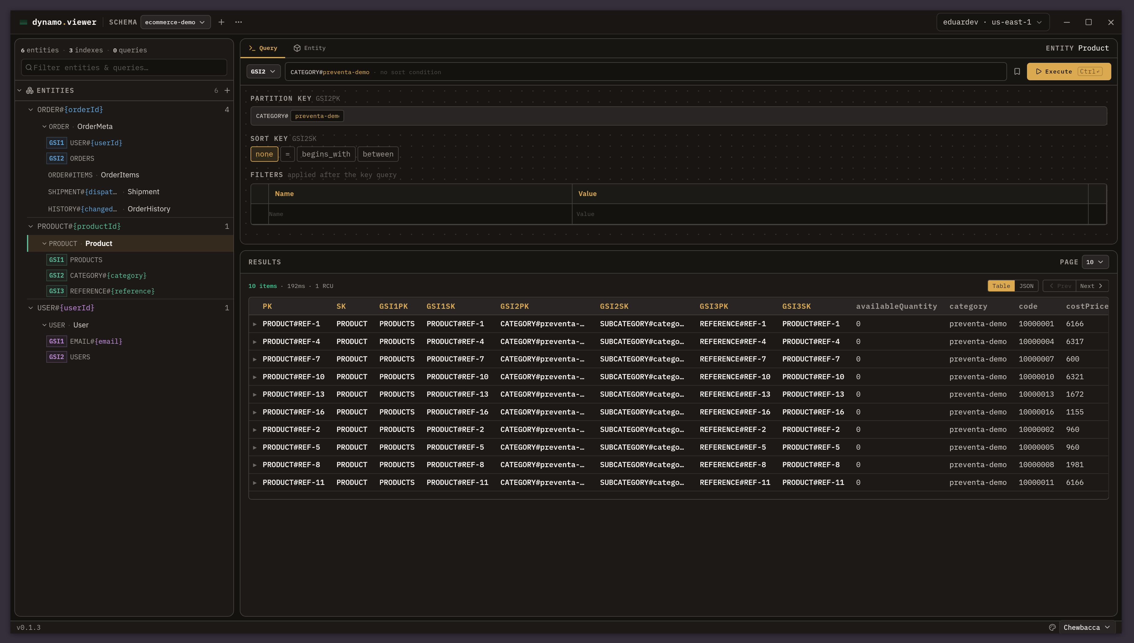
Task: Click the Filter entities & queries field
Action: pyautogui.click(x=124, y=68)
